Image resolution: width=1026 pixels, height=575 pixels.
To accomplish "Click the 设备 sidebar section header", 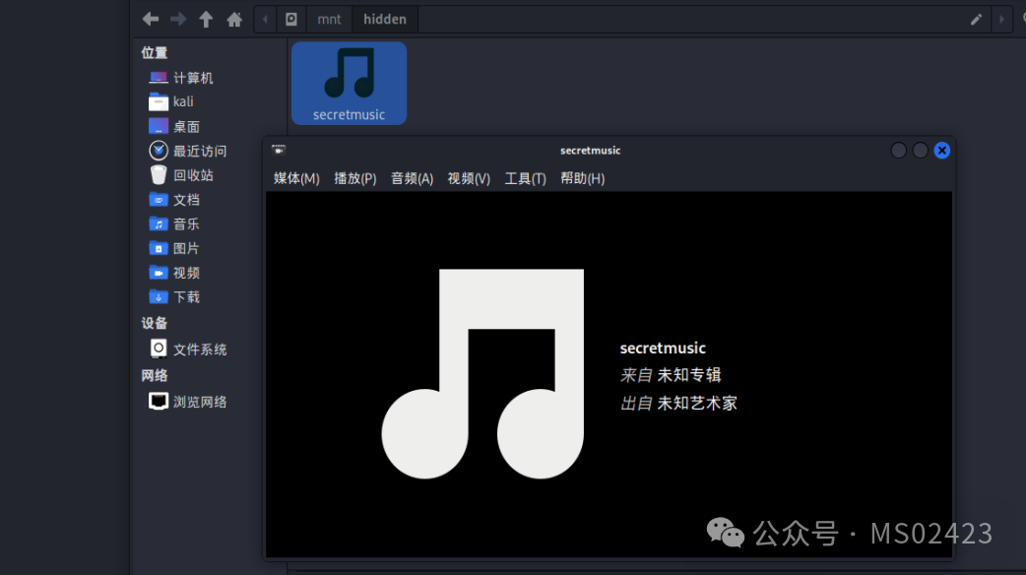I will coord(155,323).
